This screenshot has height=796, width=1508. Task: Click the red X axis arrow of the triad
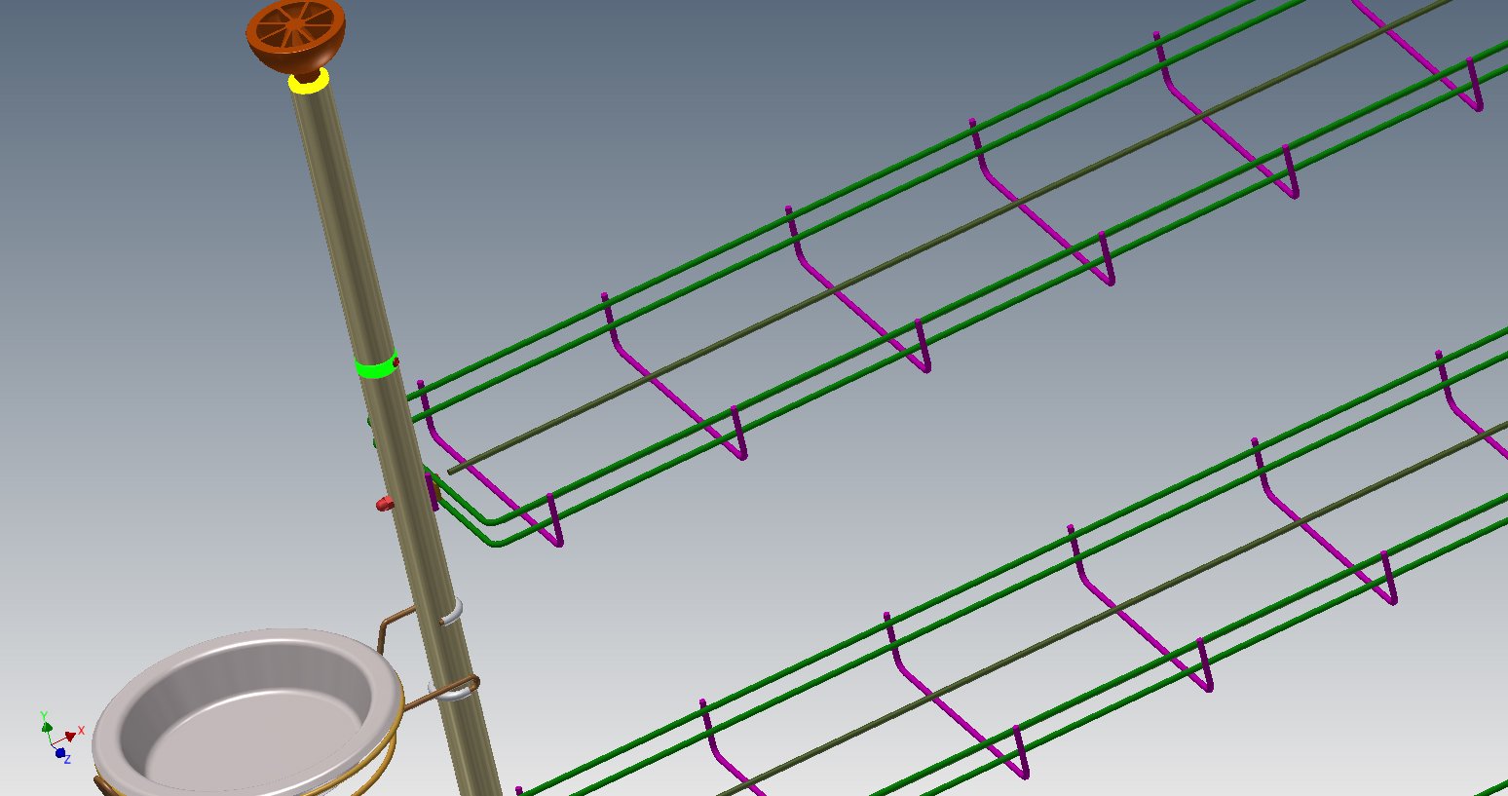coord(70,736)
